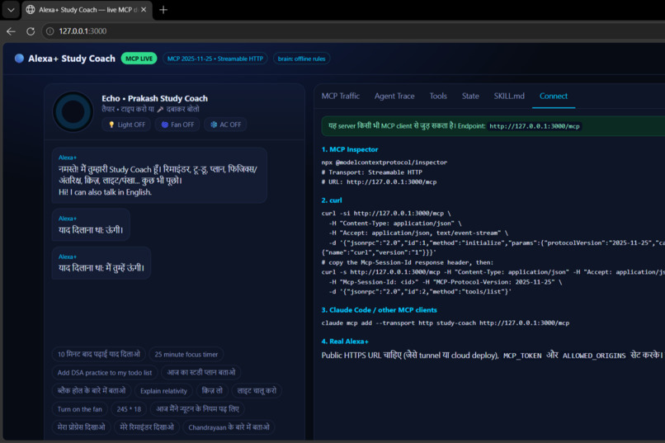Click the '# Transport: Streamable HTTP' comment line
Viewport: 665px width, 443px height.
(371, 172)
